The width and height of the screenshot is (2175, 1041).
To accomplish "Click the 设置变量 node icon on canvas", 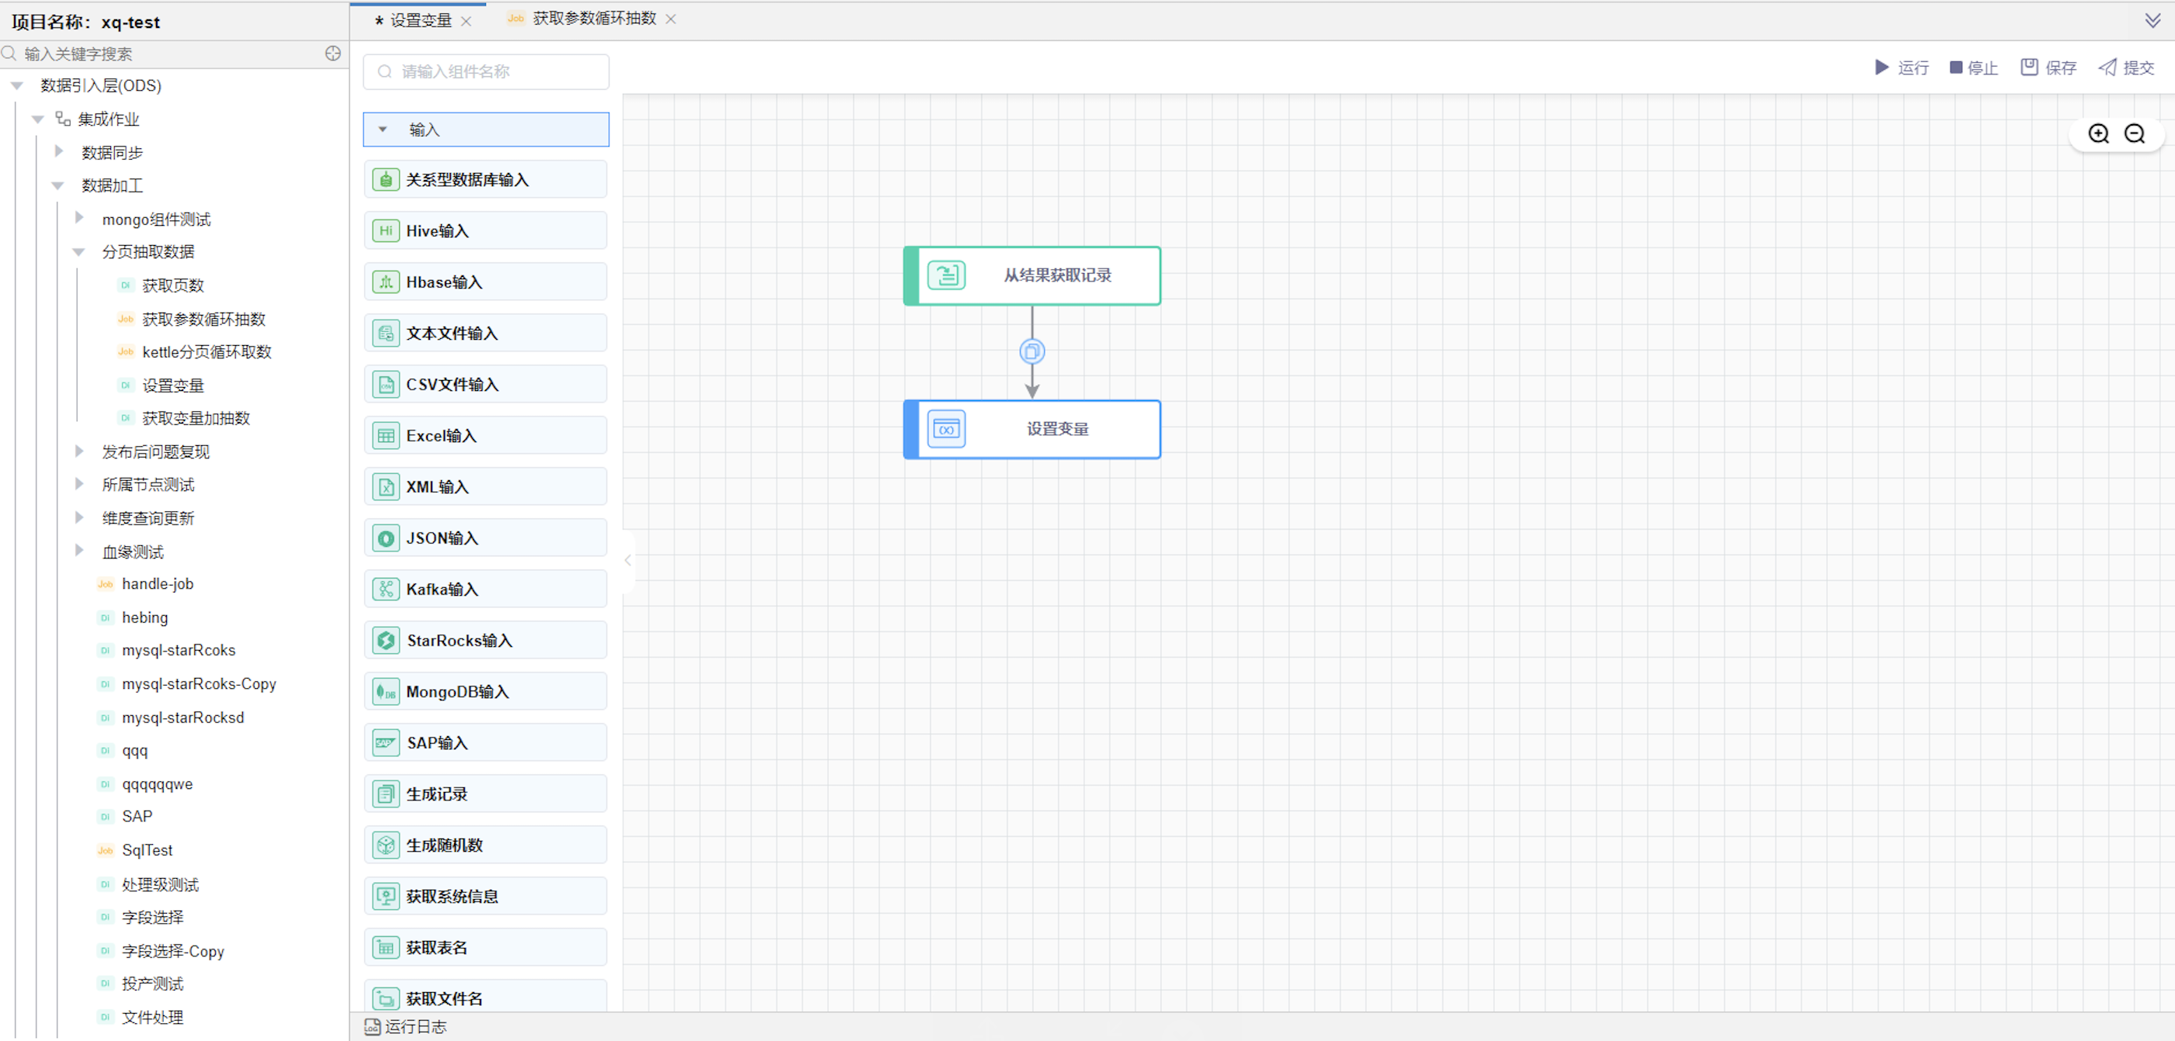I will [x=945, y=430].
